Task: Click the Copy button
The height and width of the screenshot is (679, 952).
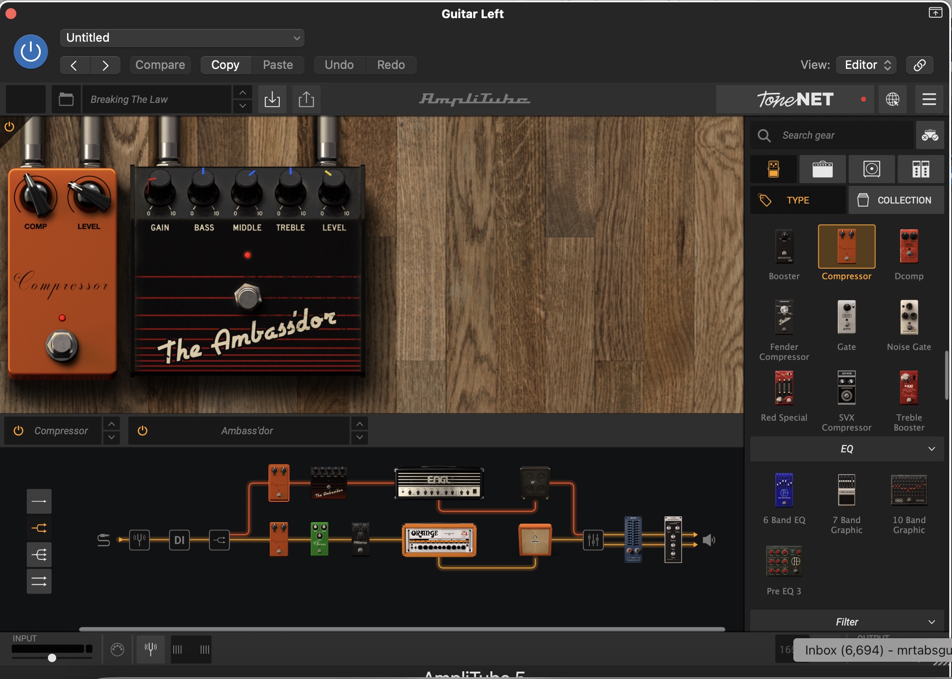Action: [x=225, y=65]
